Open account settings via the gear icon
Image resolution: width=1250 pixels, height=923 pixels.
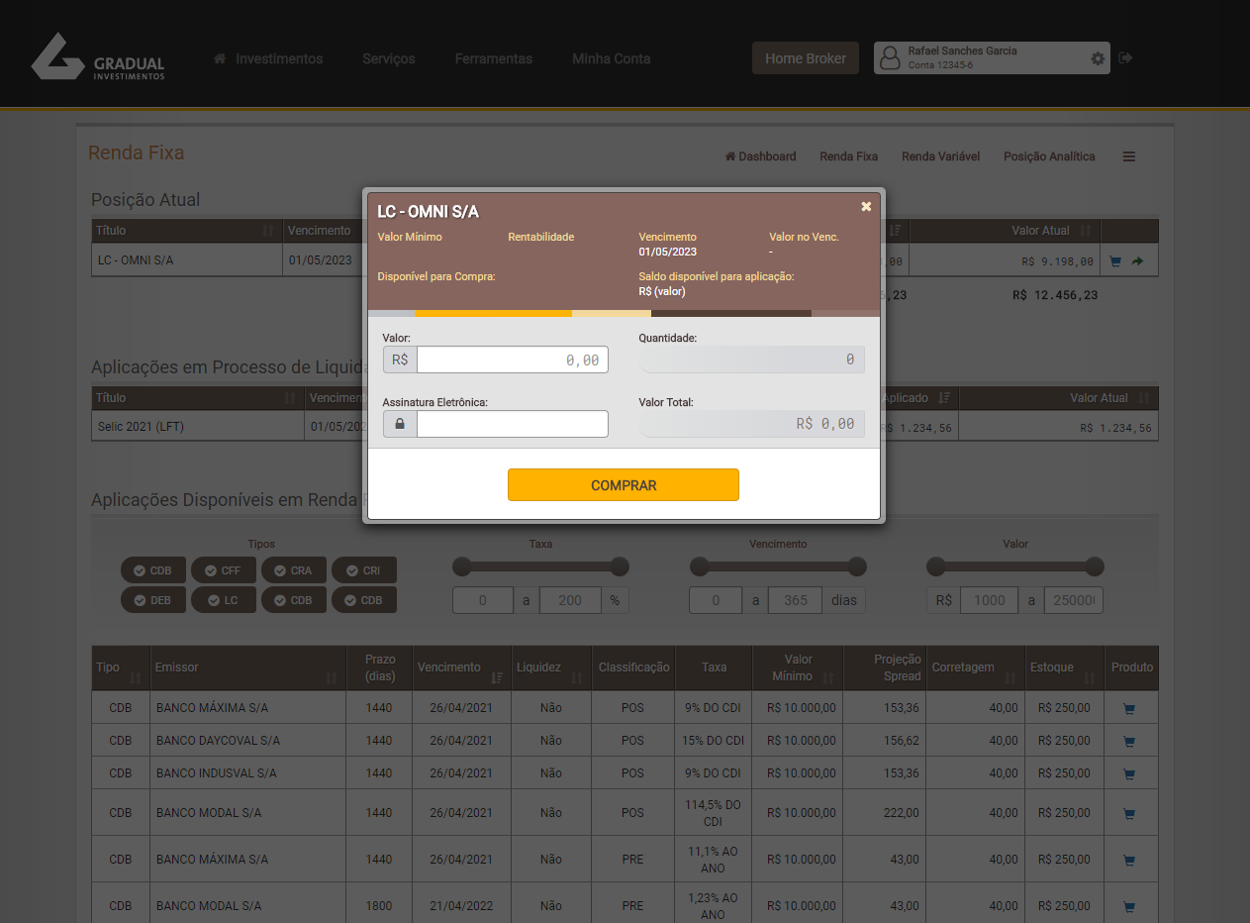pyautogui.click(x=1098, y=58)
